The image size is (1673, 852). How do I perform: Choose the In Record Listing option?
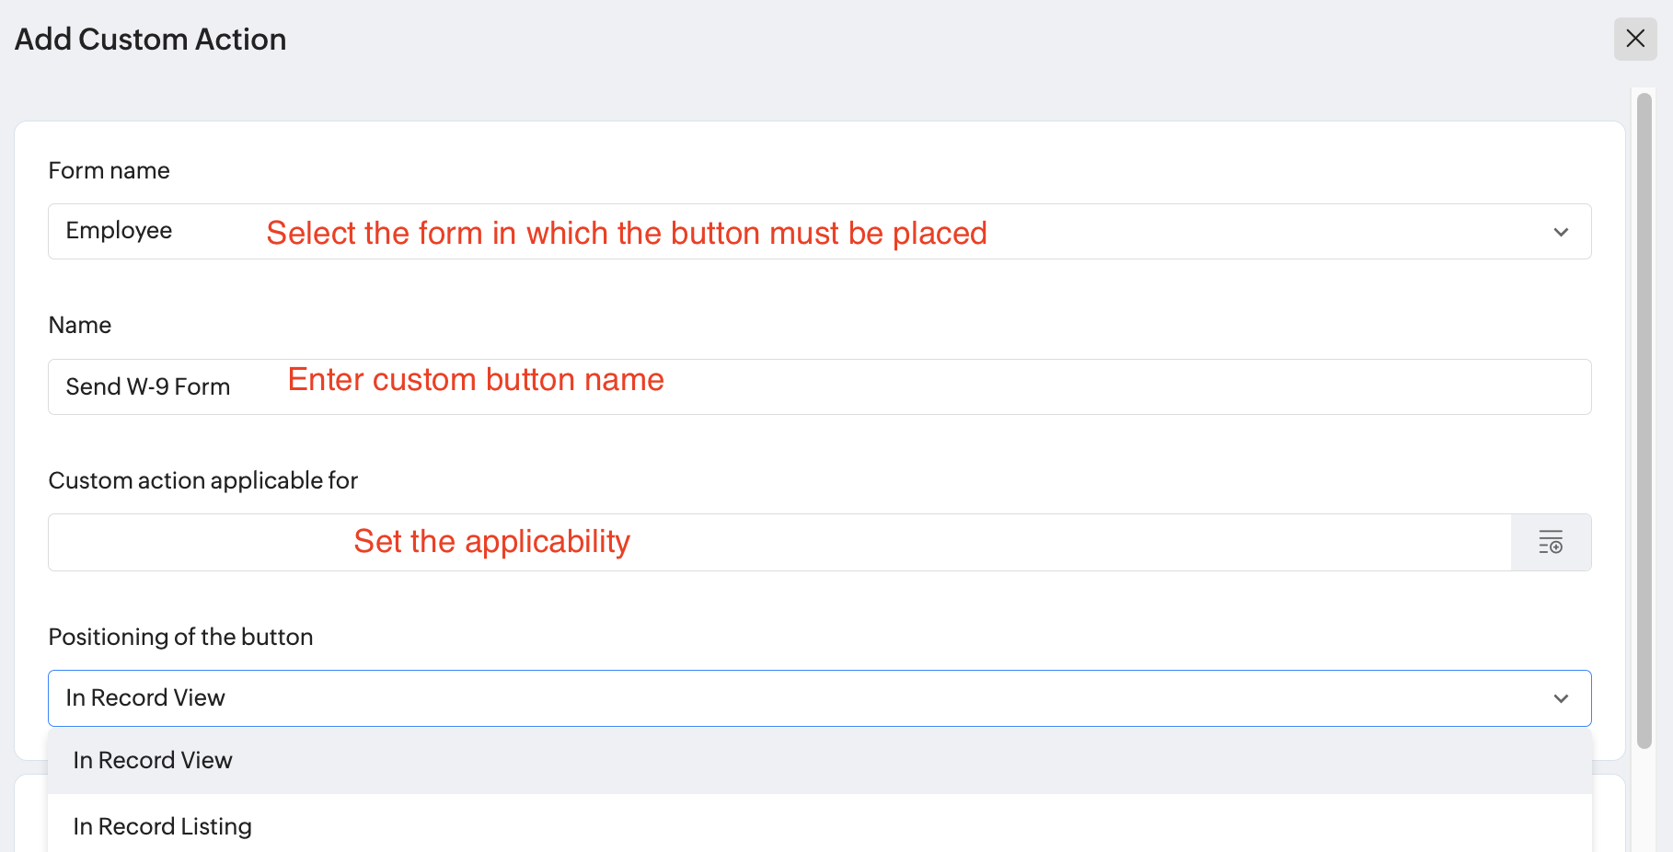[x=163, y=826]
